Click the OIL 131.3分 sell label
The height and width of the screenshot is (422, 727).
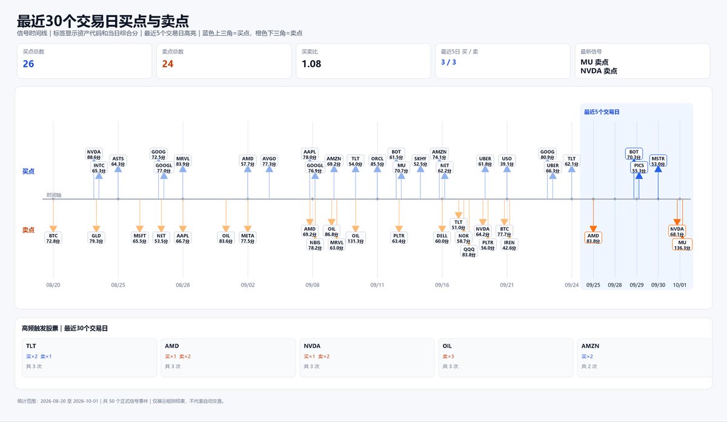tap(356, 238)
